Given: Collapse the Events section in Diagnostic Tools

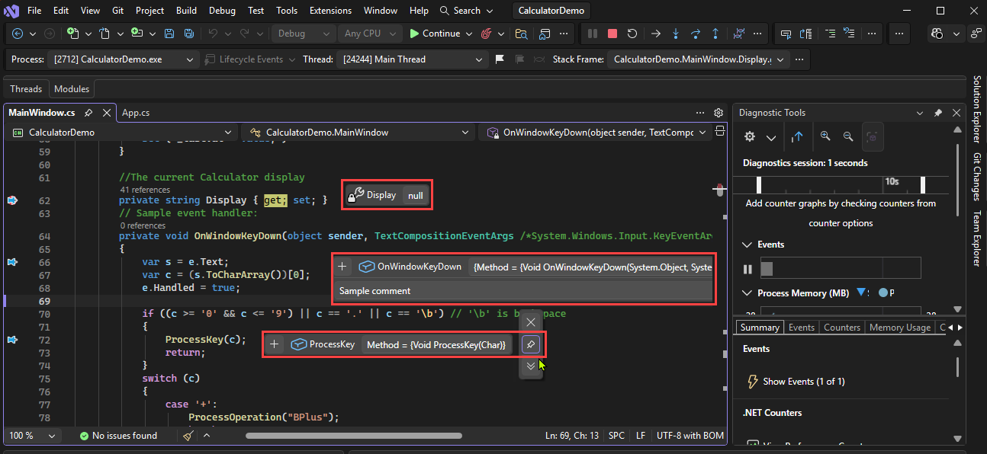Looking at the screenshot, I should pyautogui.click(x=747, y=245).
